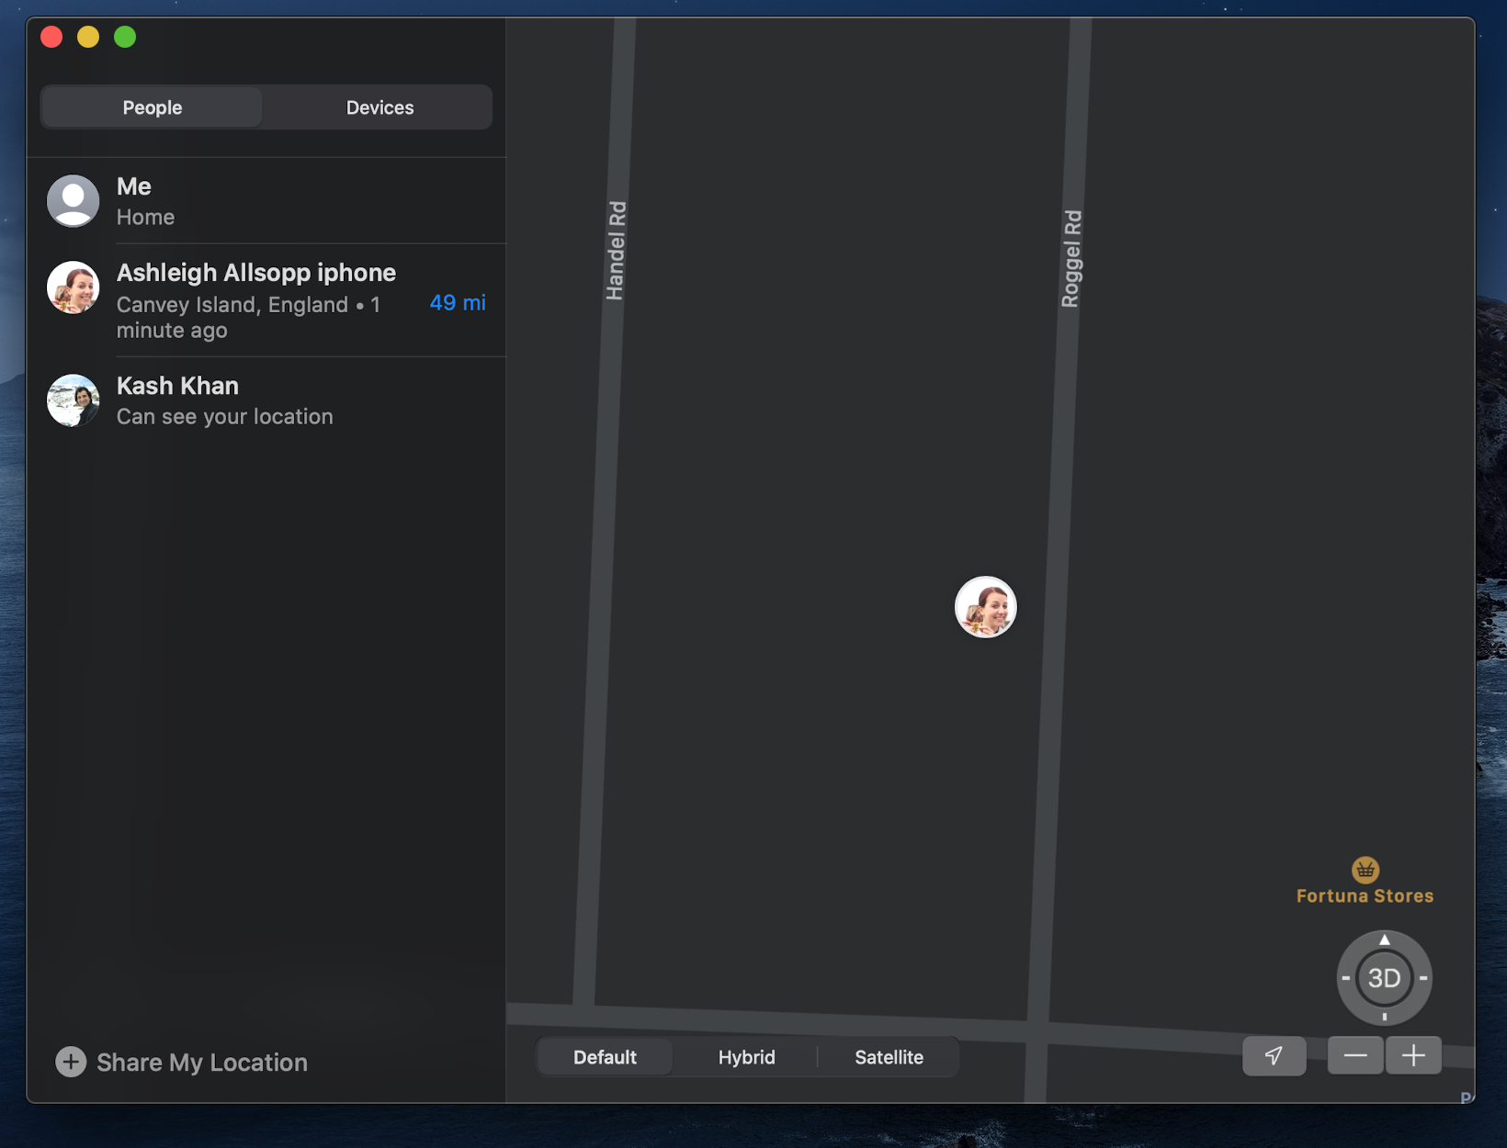The image size is (1507, 1148).
Task: Open the Fortuna Stores map marker
Action: 1365,869
